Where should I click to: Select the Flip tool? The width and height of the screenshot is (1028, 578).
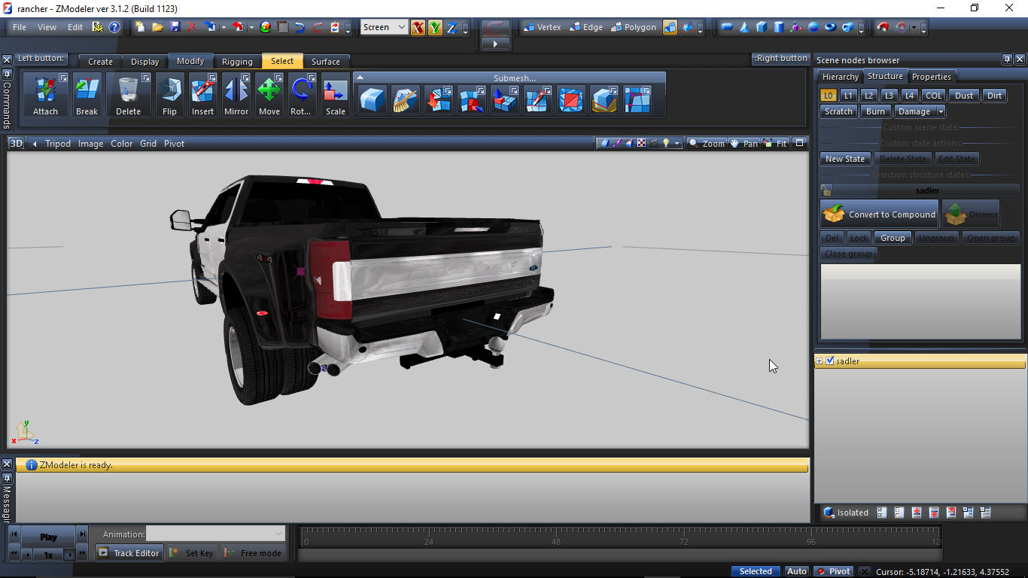(169, 94)
